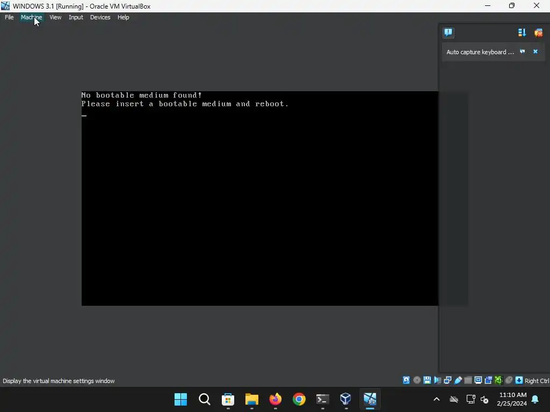Open the clock showing 11:10 AM
The image size is (550, 412).
512,399
